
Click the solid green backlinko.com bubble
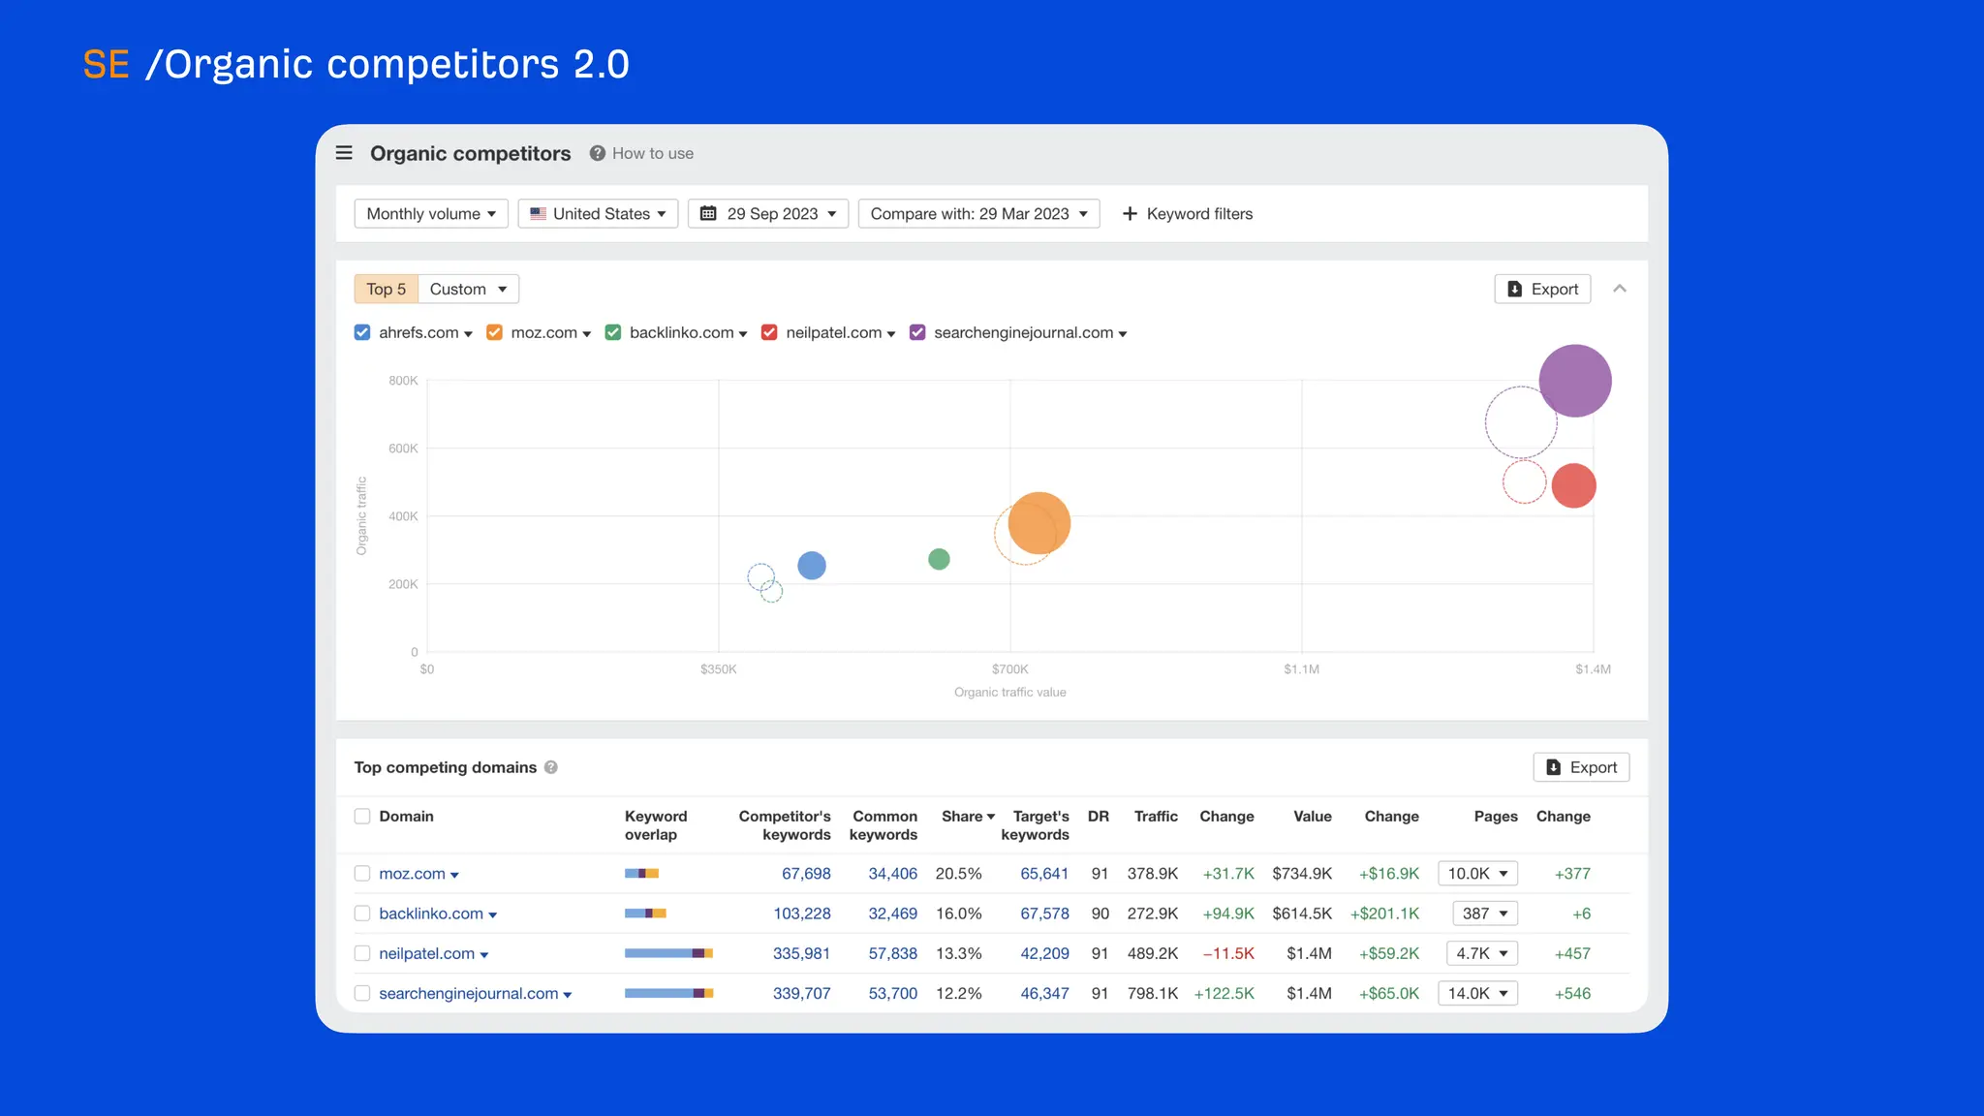click(939, 559)
